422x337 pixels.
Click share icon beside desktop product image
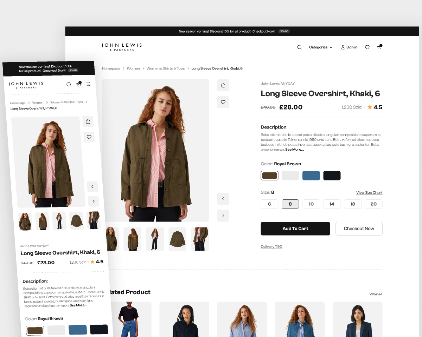223,85
